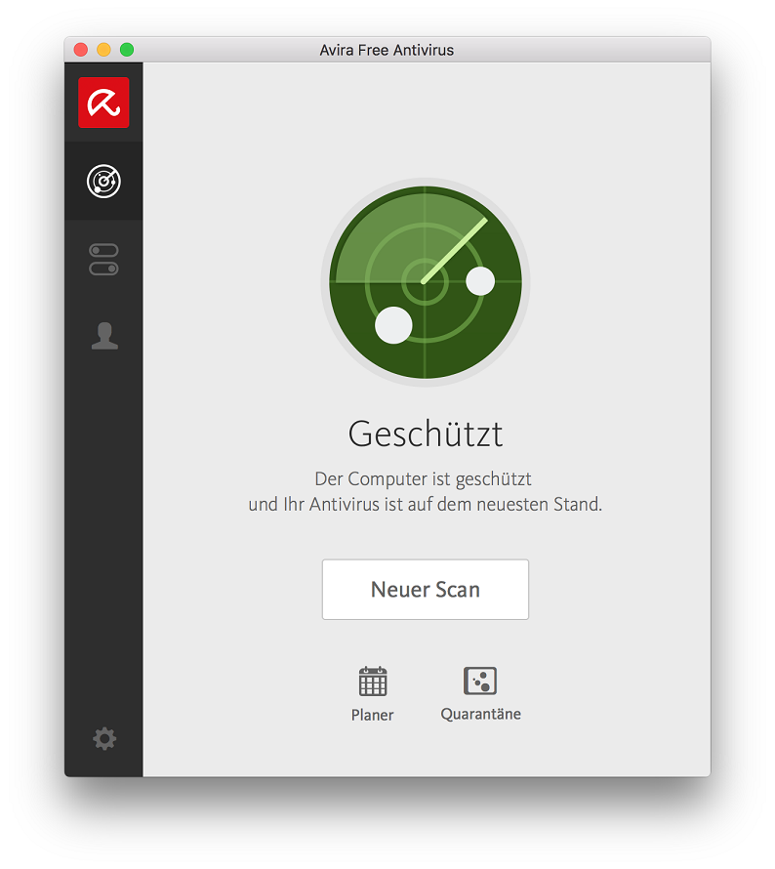Click text 'und Ihr Antivirus ist auf dem neuesten Stand.'

coord(426,505)
